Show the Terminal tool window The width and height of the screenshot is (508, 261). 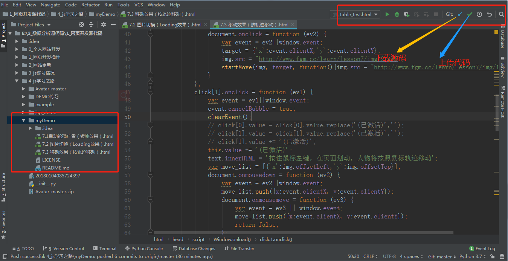coord(104,249)
